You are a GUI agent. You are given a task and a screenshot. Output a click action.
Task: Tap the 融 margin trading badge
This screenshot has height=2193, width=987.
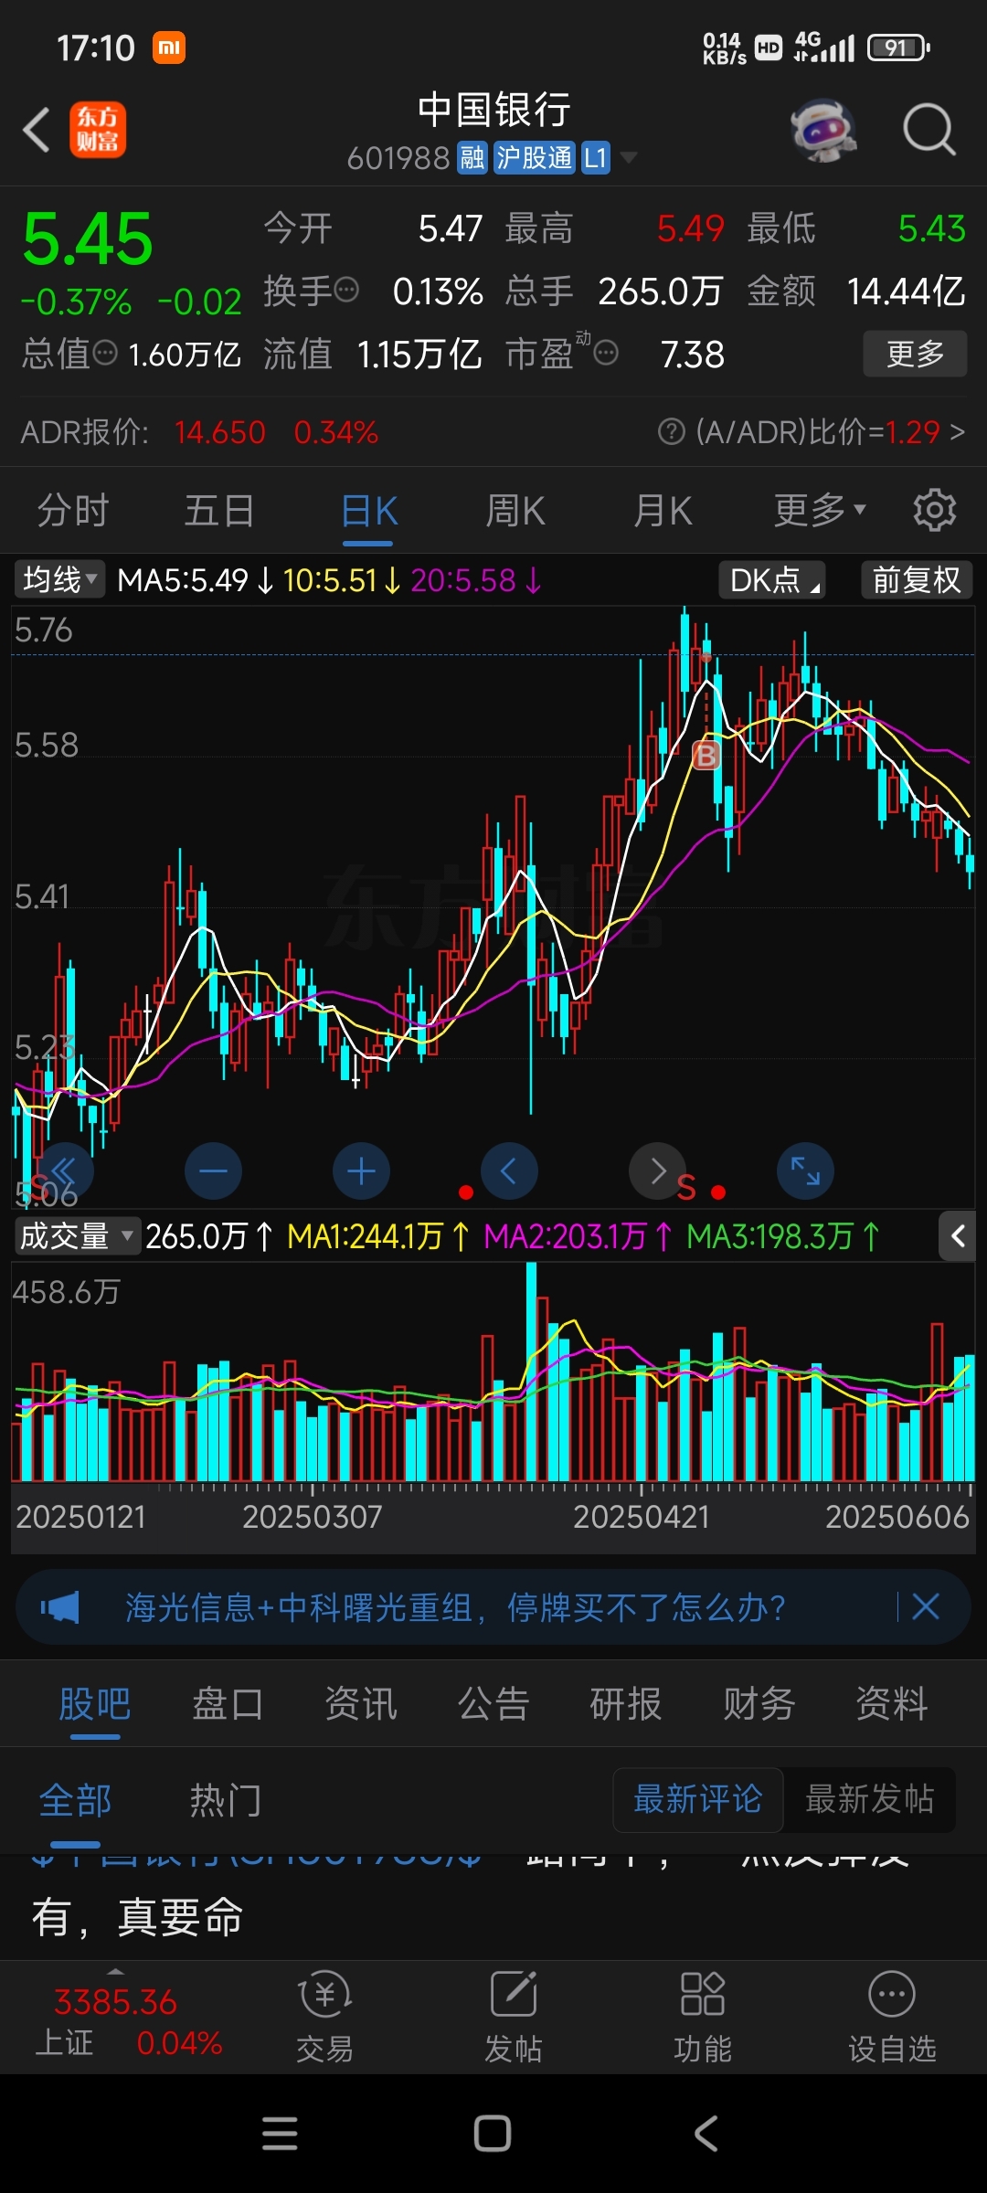(472, 158)
